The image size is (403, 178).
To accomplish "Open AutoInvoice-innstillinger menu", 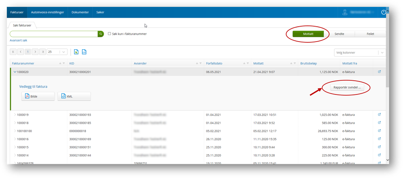I will 47,13.
